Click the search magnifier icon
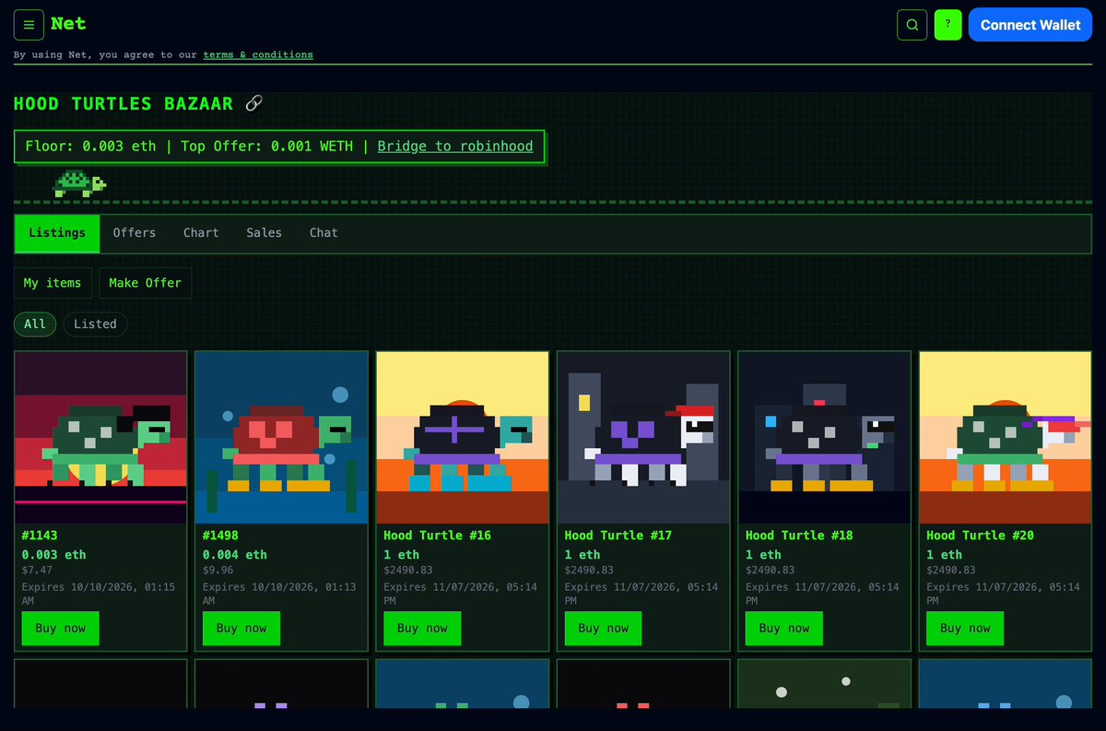 click(912, 25)
